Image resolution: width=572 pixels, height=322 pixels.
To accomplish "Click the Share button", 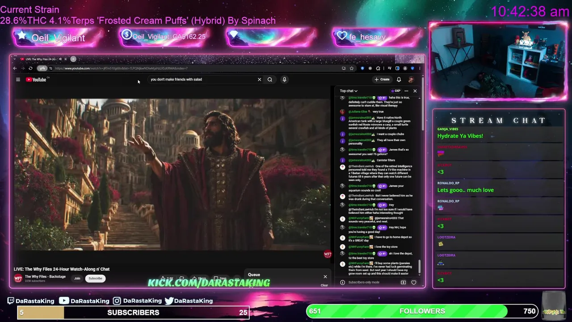I will pyautogui.click(x=199, y=278).
